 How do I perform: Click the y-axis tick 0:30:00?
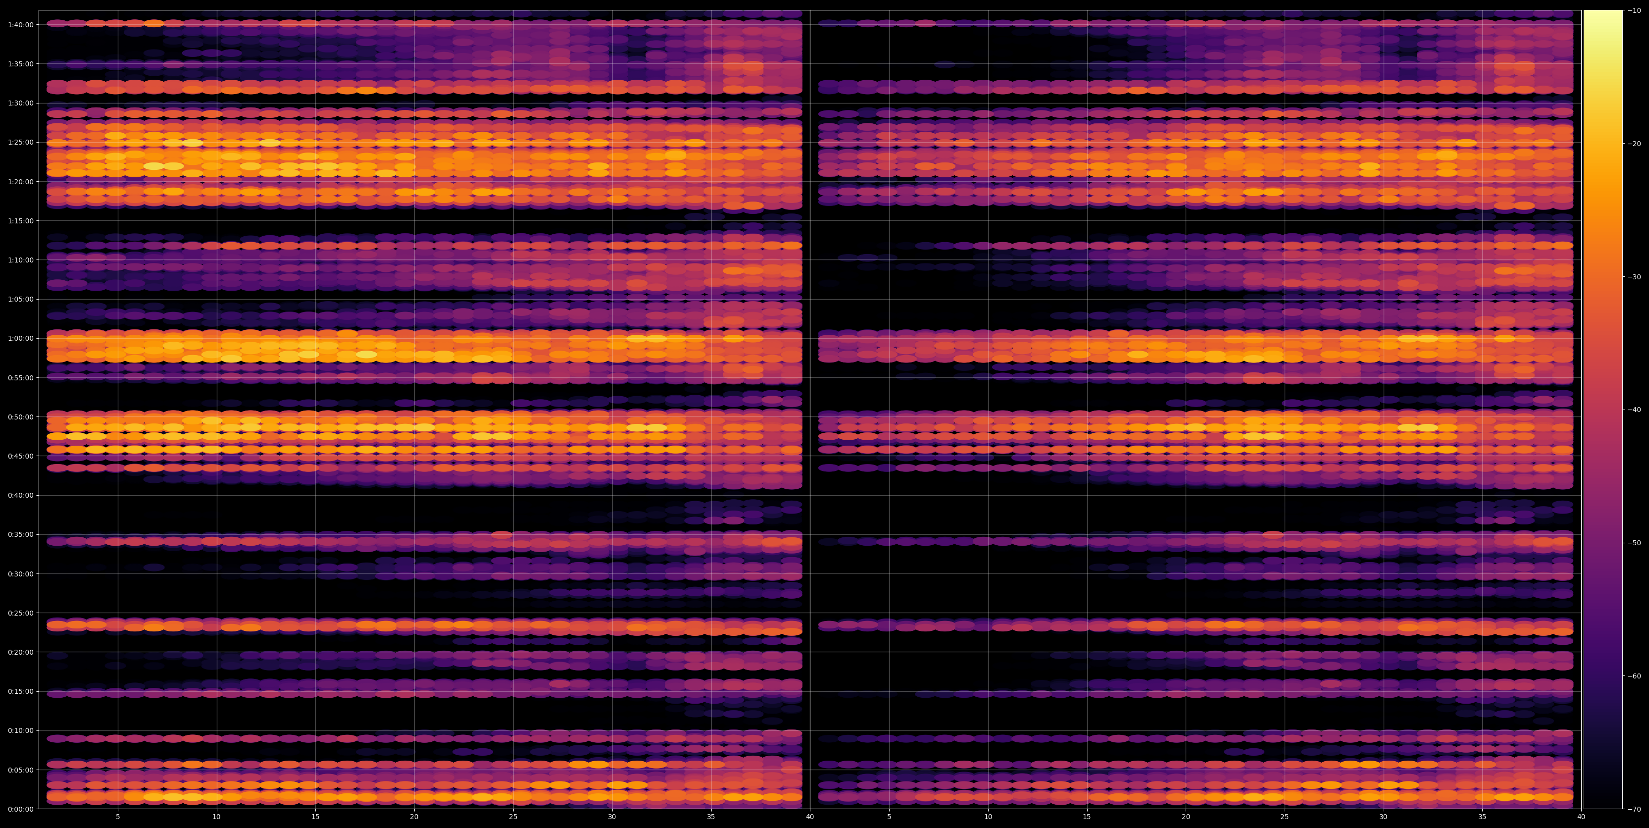coord(20,574)
